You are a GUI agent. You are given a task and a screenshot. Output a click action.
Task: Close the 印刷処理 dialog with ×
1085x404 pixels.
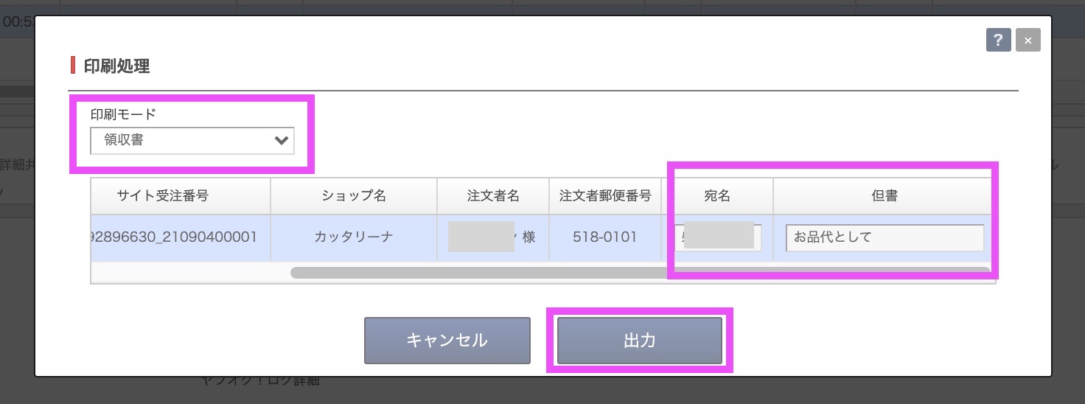(1028, 40)
